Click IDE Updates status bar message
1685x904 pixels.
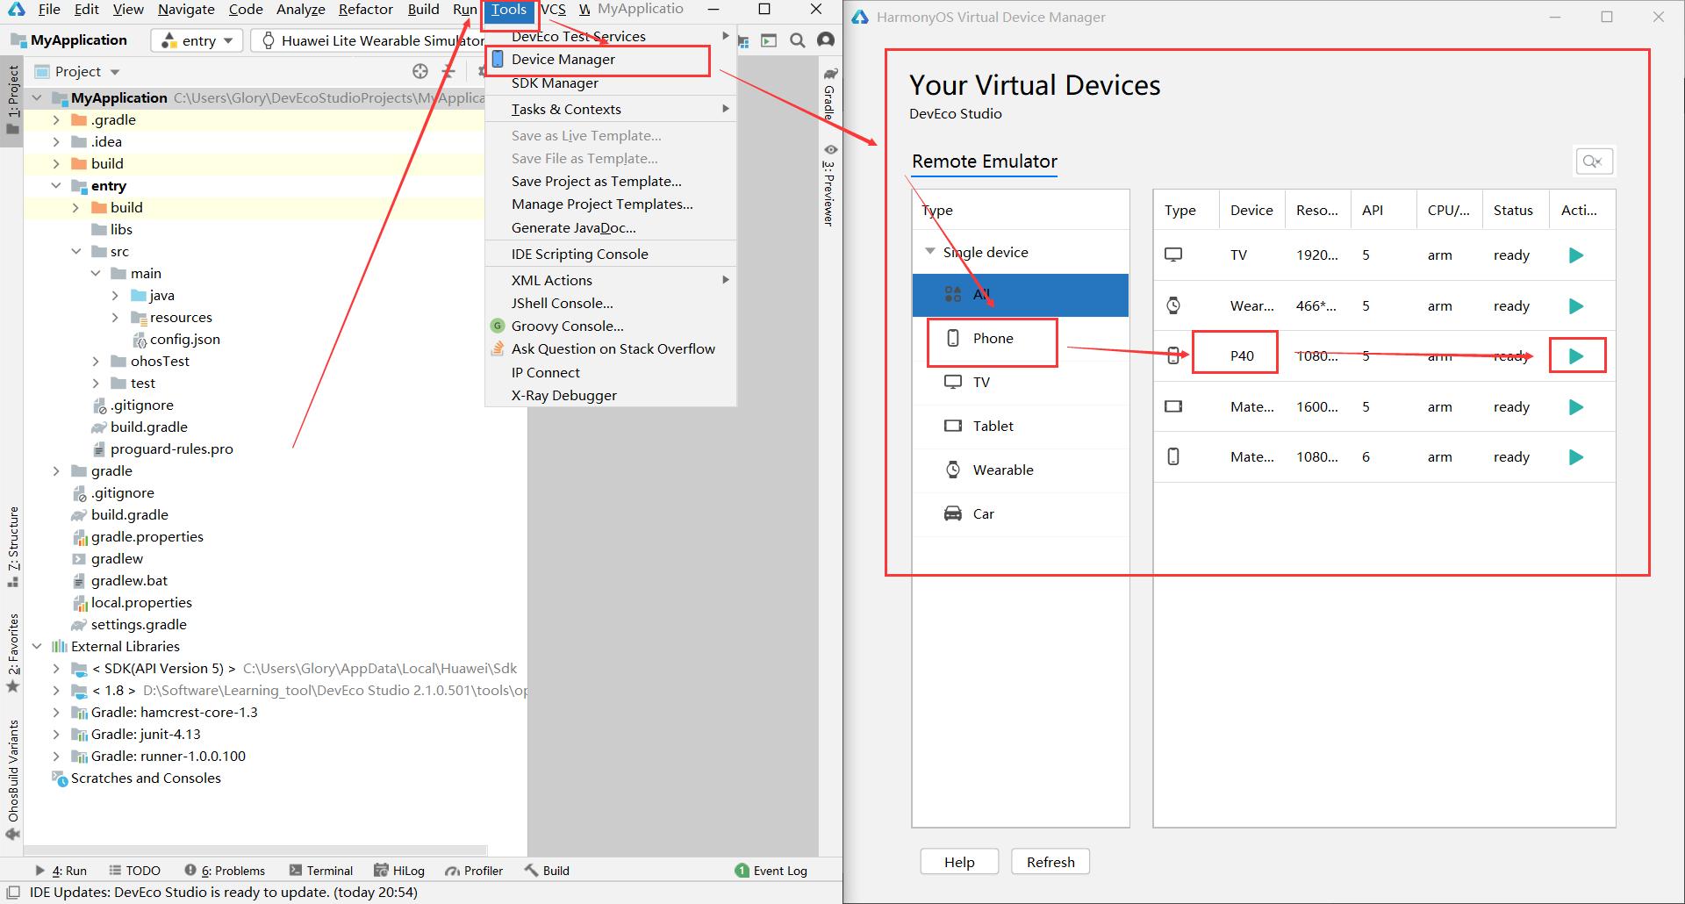224,893
